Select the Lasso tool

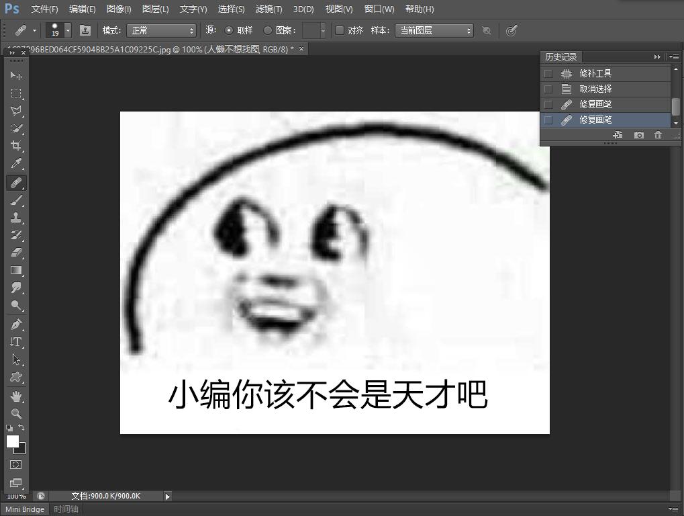tap(16, 111)
